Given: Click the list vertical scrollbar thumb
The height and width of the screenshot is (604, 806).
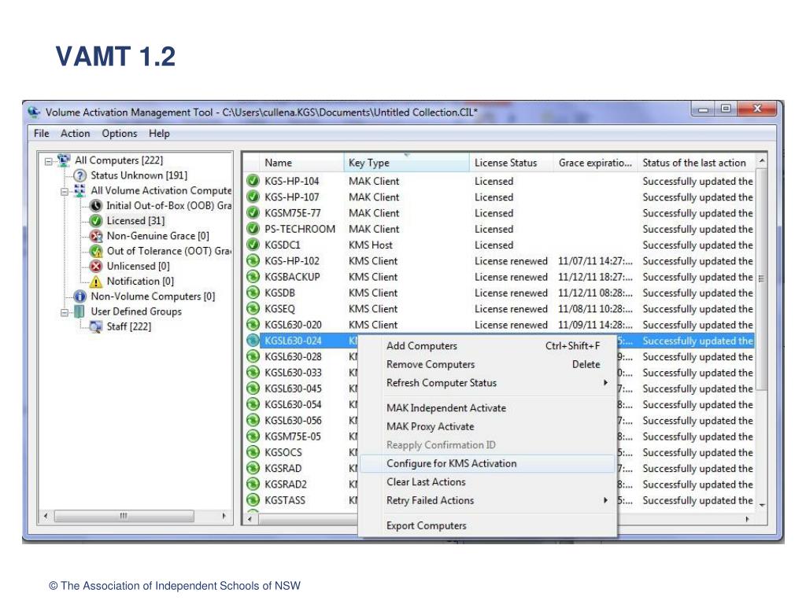Looking at the screenshot, I should point(762,279).
